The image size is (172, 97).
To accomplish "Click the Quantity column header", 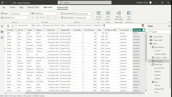I will (x=78, y=30).
